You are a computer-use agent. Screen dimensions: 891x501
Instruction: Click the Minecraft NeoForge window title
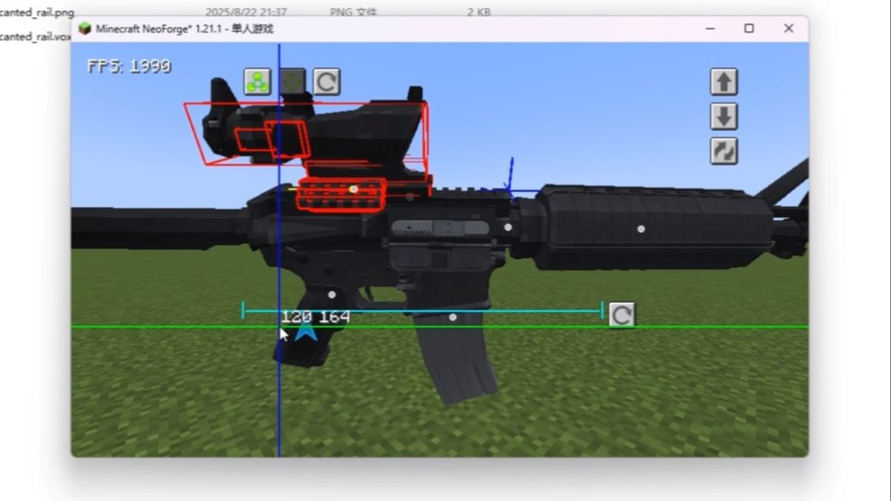(x=185, y=28)
